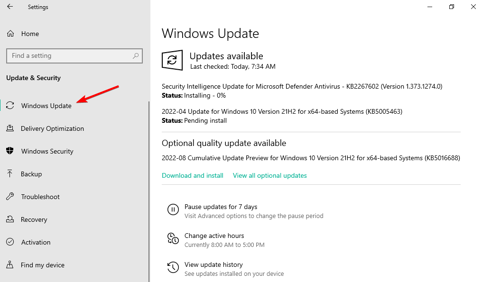
Task: Click the sidebar vertical scrollbar
Action: tap(149, 190)
